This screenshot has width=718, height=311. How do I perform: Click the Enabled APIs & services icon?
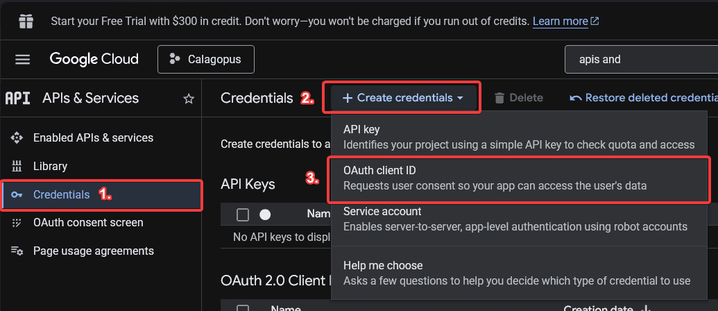tap(17, 138)
